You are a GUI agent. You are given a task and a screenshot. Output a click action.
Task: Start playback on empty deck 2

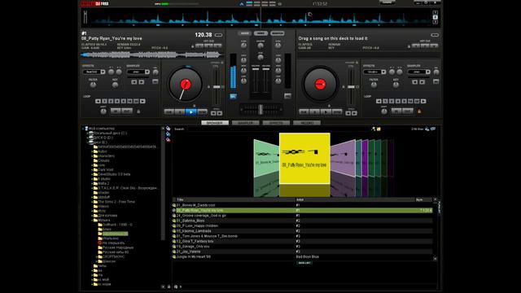click(326, 112)
